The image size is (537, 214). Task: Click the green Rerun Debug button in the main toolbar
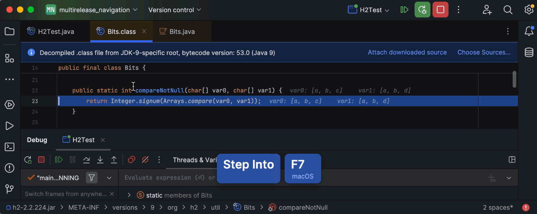coord(422,10)
